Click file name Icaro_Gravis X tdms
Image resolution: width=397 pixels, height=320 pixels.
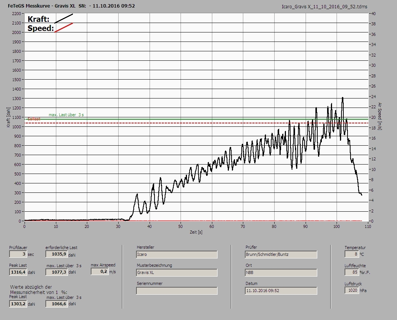tap(324, 7)
